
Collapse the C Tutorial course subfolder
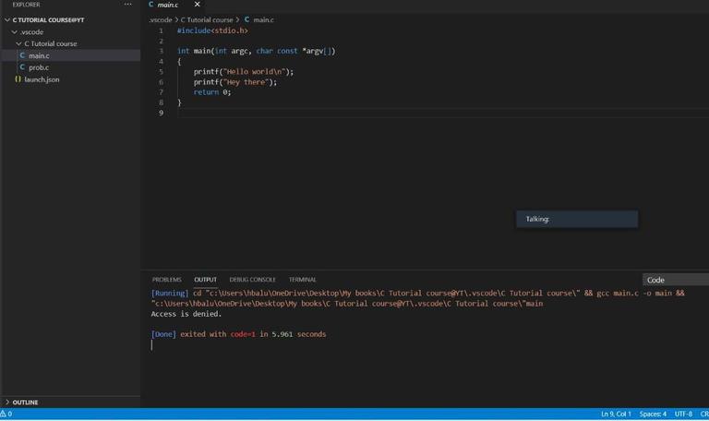click(x=19, y=43)
